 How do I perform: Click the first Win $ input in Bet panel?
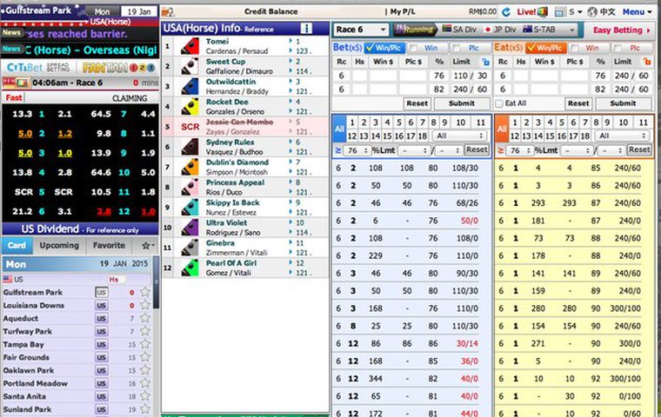383,76
